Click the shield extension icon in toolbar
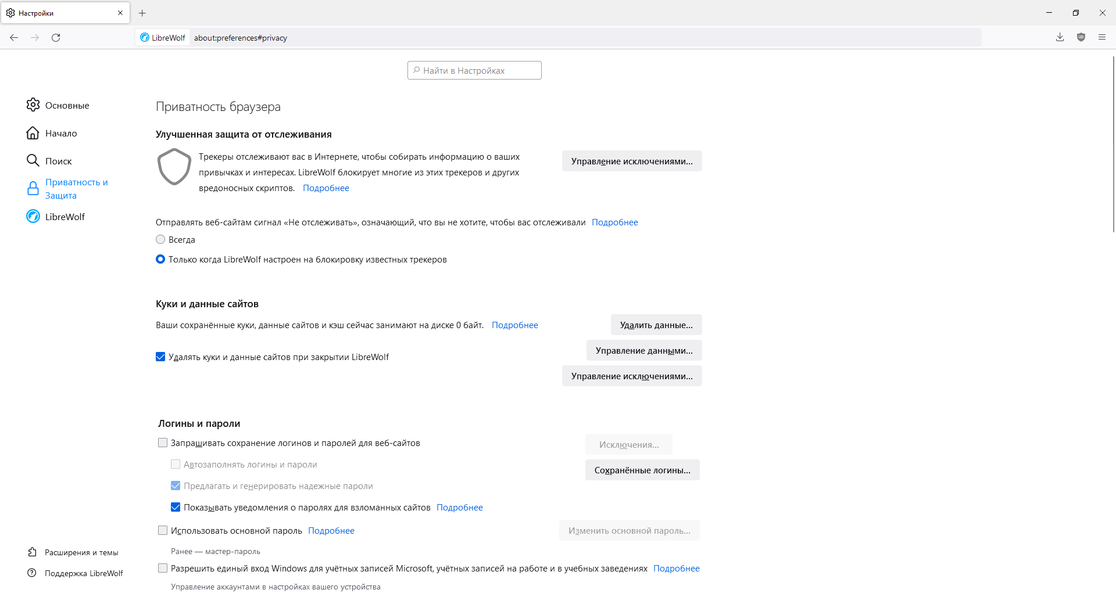This screenshot has width=1116, height=604. [1081, 38]
